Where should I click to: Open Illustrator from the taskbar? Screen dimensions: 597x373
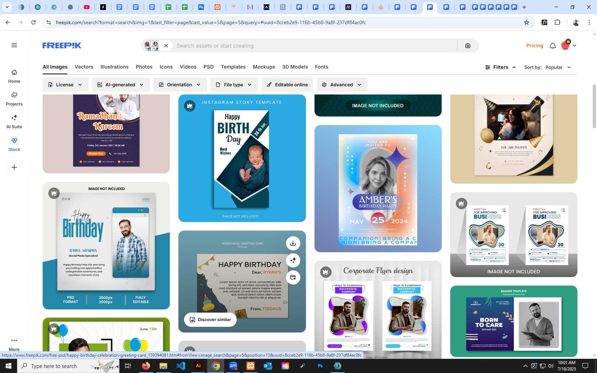point(198,366)
